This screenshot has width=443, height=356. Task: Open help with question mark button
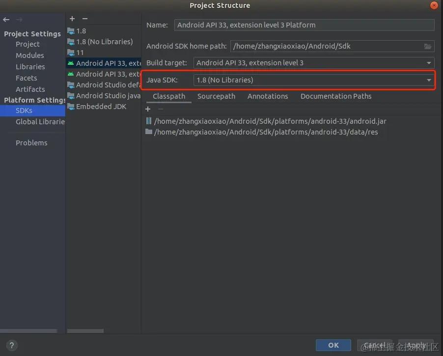[12, 345]
